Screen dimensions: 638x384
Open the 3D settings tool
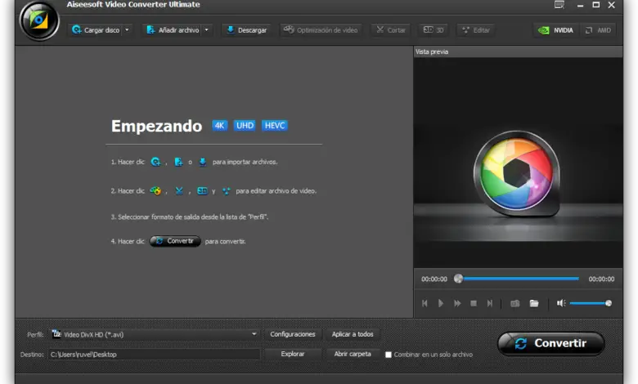coord(434,30)
